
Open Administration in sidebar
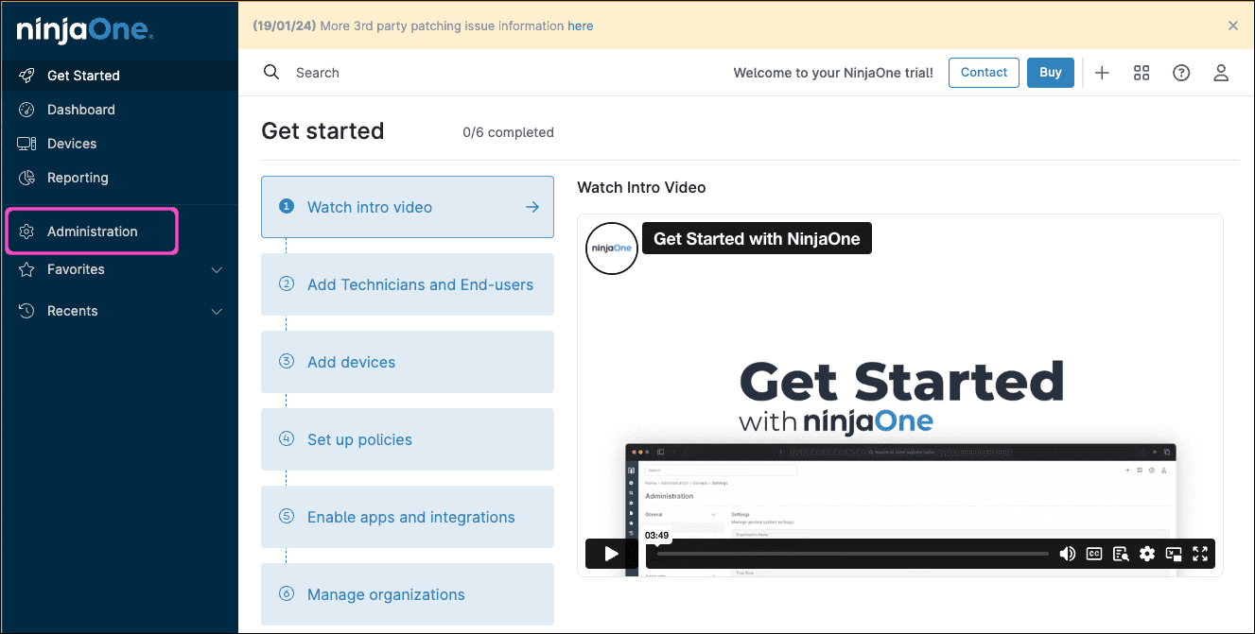(x=92, y=231)
